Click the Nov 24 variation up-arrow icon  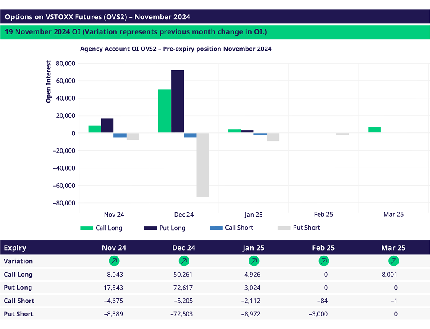[x=114, y=261]
